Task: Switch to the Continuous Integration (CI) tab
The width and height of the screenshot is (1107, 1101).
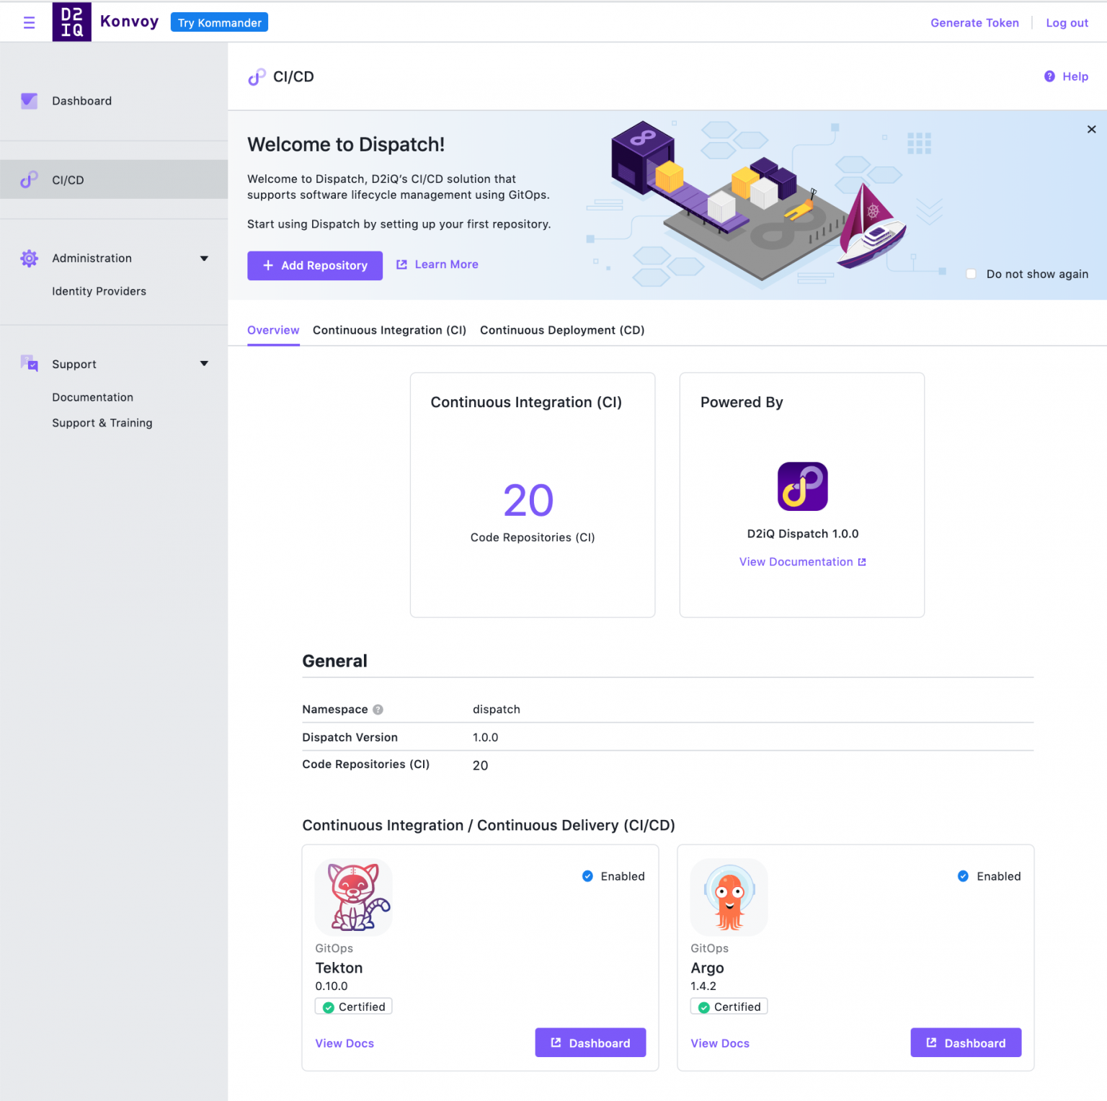Action: (389, 330)
